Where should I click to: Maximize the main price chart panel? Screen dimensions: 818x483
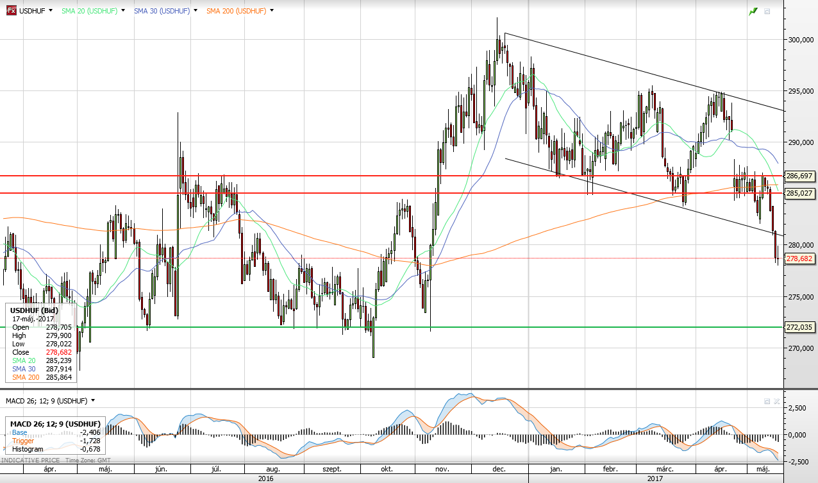click(767, 11)
